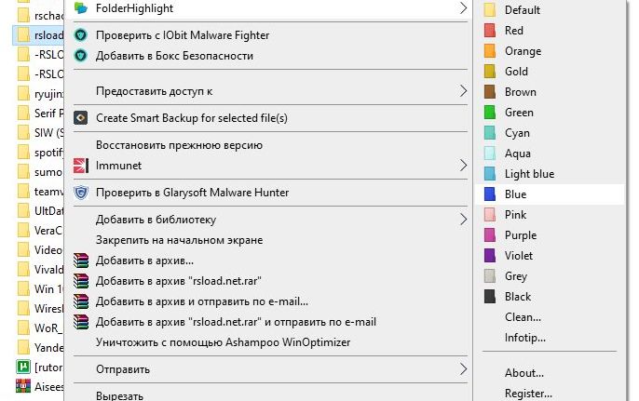
Task: Select the "Win 1" folder name
Action: [49, 289]
